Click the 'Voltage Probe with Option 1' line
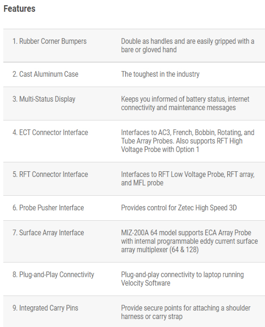Viewport: 265px width, 327px height. [x=160, y=150]
